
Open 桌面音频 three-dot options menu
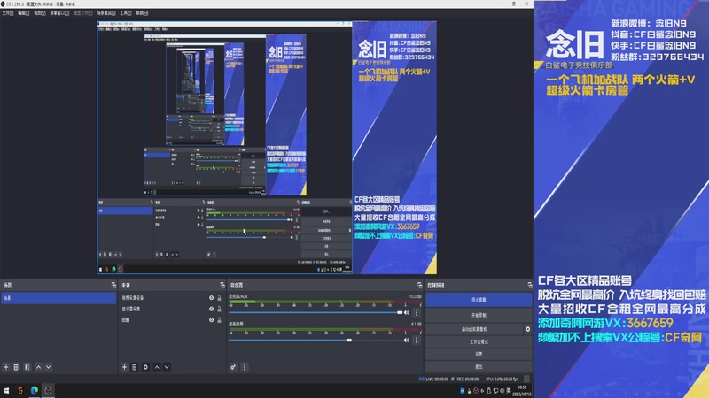[417, 341]
